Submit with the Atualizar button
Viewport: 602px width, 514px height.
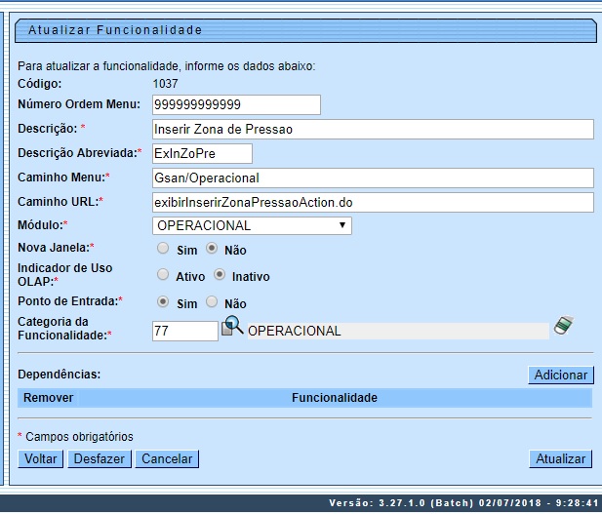(x=561, y=458)
